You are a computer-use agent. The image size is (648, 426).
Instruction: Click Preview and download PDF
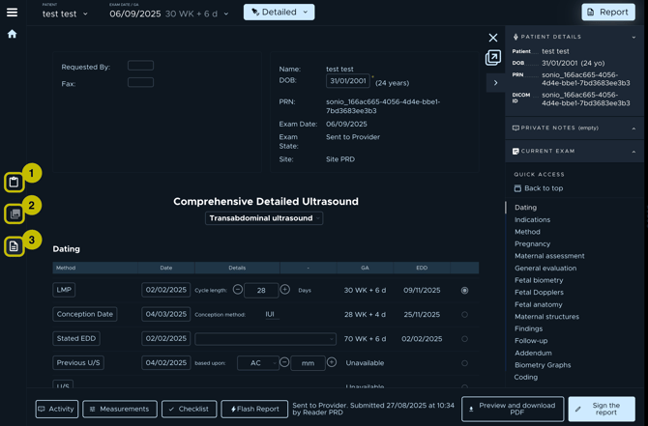point(513,409)
